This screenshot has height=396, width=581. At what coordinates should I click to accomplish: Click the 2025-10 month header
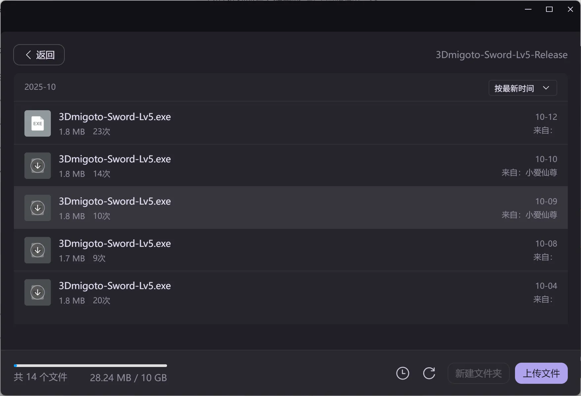click(x=40, y=87)
